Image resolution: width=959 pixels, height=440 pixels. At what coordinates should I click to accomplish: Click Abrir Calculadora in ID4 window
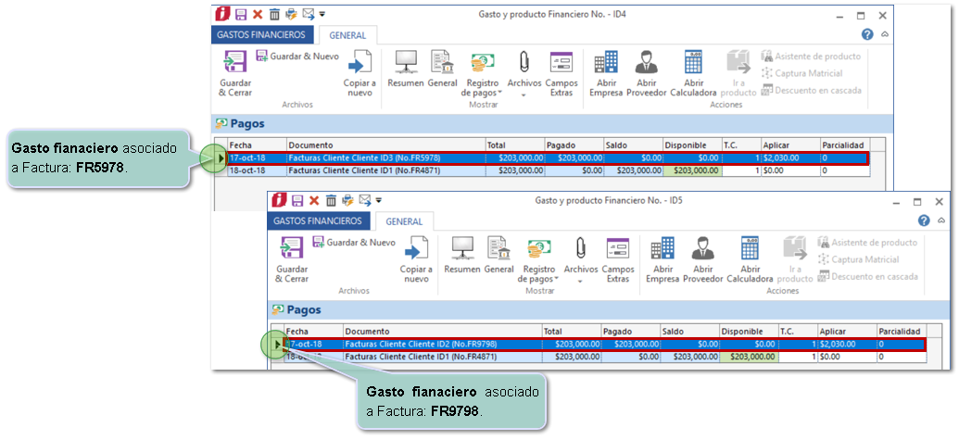click(693, 74)
